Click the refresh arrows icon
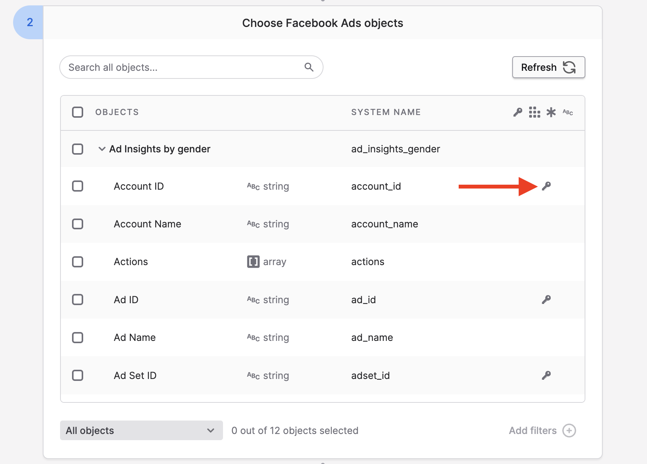The width and height of the screenshot is (647, 464). pyautogui.click(x=569, y=67)
